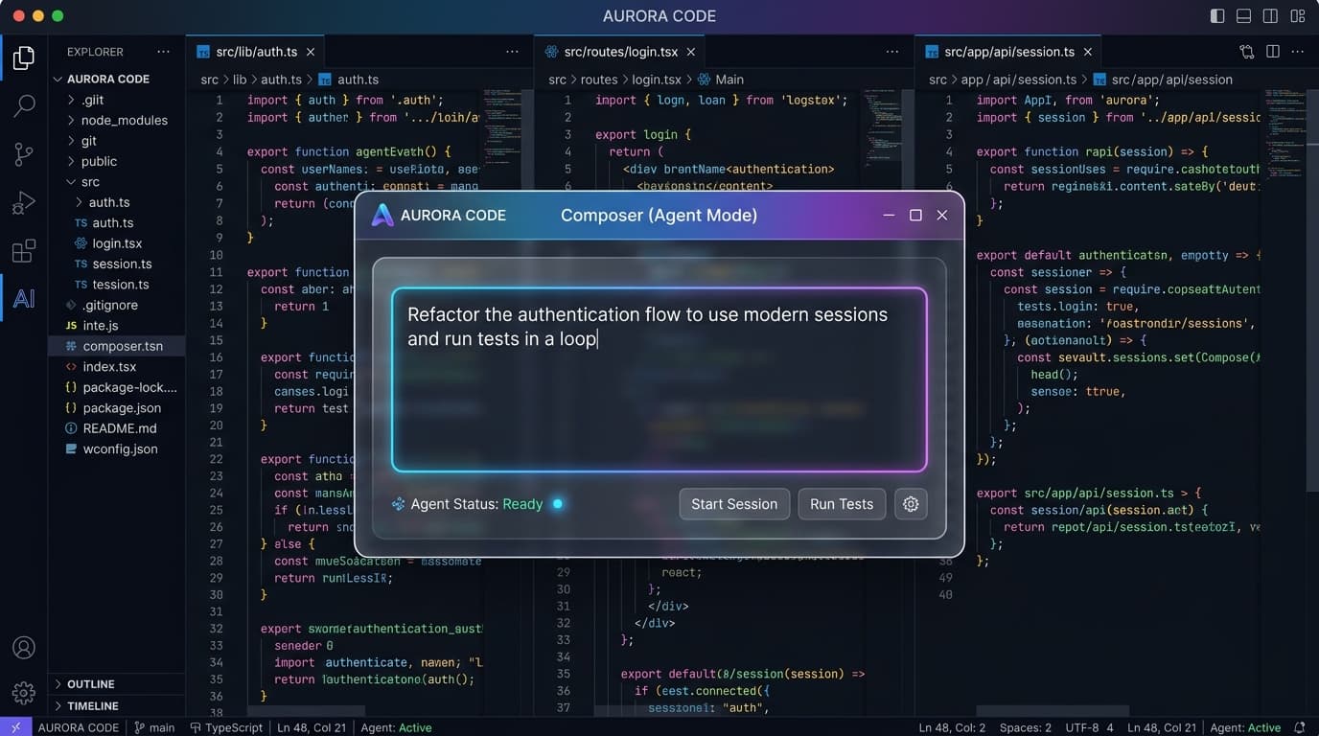The width and height of the screenshot is (1319, 736).
Task: Open the Extensions view
Action: tap(24, 251)
